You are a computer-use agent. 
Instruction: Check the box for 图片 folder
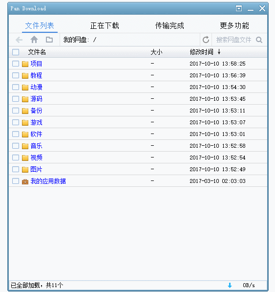click(x=16, y=169)
